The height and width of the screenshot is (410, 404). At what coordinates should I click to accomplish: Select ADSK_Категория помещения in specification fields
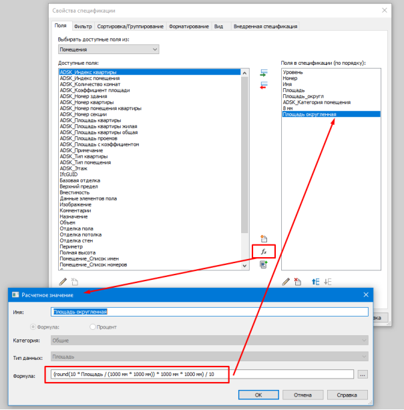pos(331,102)
